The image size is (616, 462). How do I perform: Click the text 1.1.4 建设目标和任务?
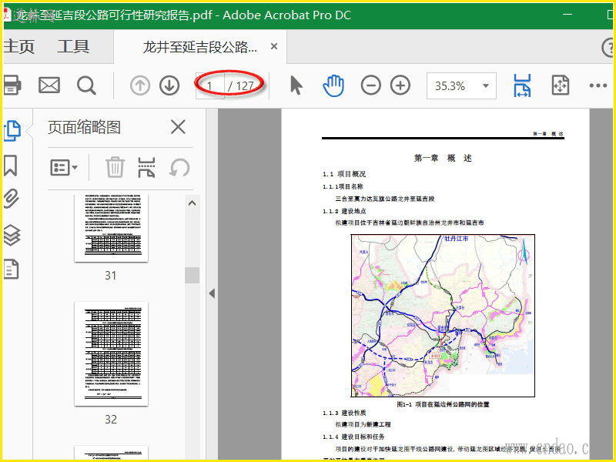tap(353, 437)
